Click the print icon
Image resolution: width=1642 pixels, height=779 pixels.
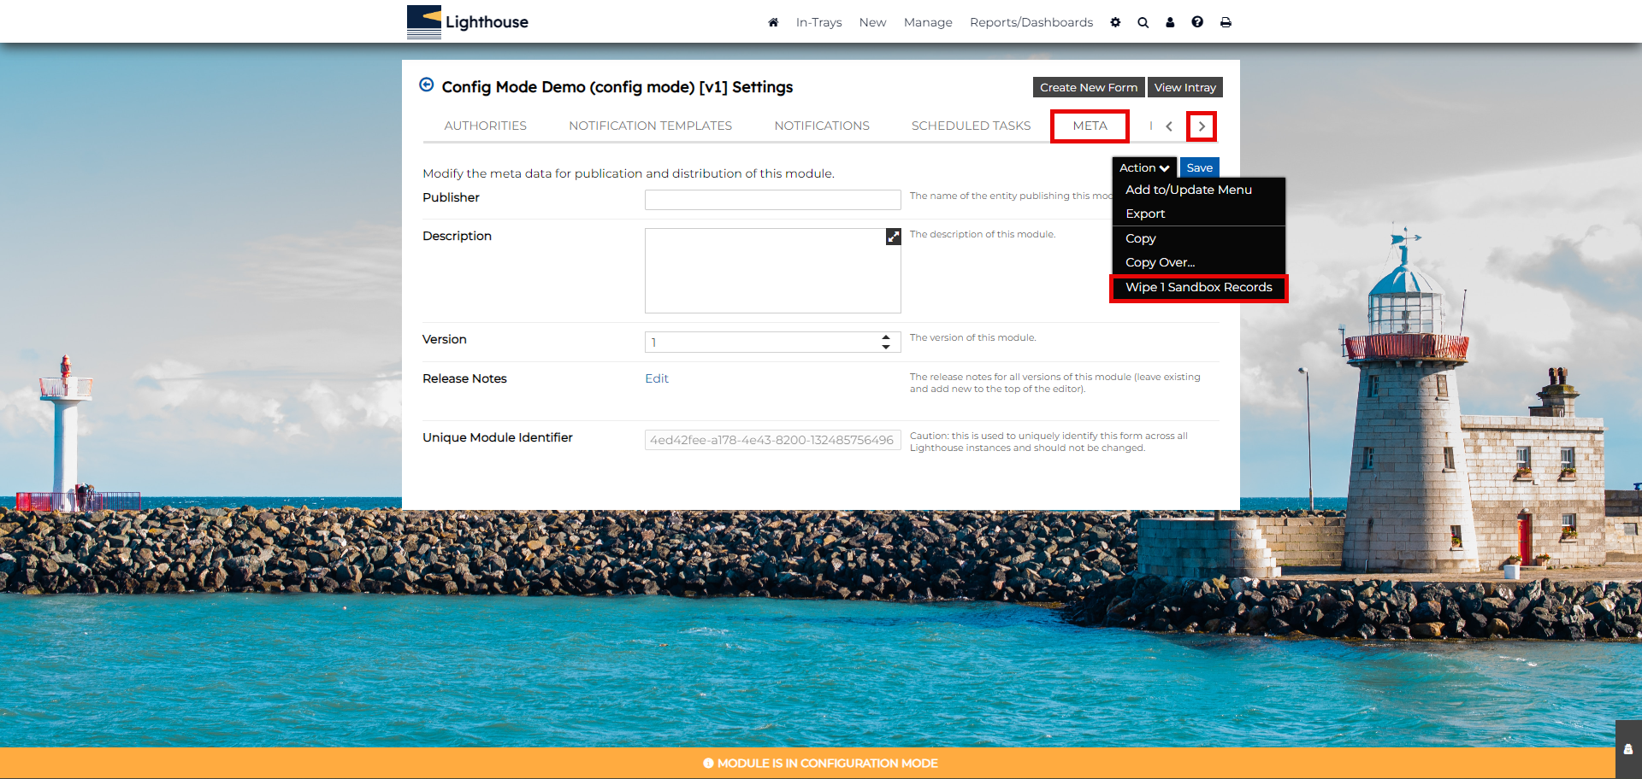tap(1226, 22)
